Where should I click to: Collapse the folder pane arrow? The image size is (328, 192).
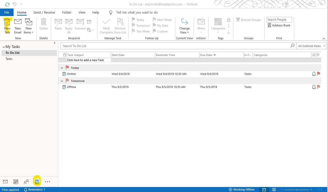[x=55, y=43]
